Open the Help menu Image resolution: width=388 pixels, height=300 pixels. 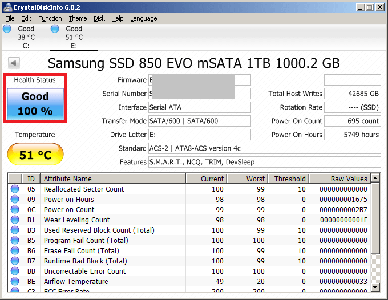pos(118,19)
